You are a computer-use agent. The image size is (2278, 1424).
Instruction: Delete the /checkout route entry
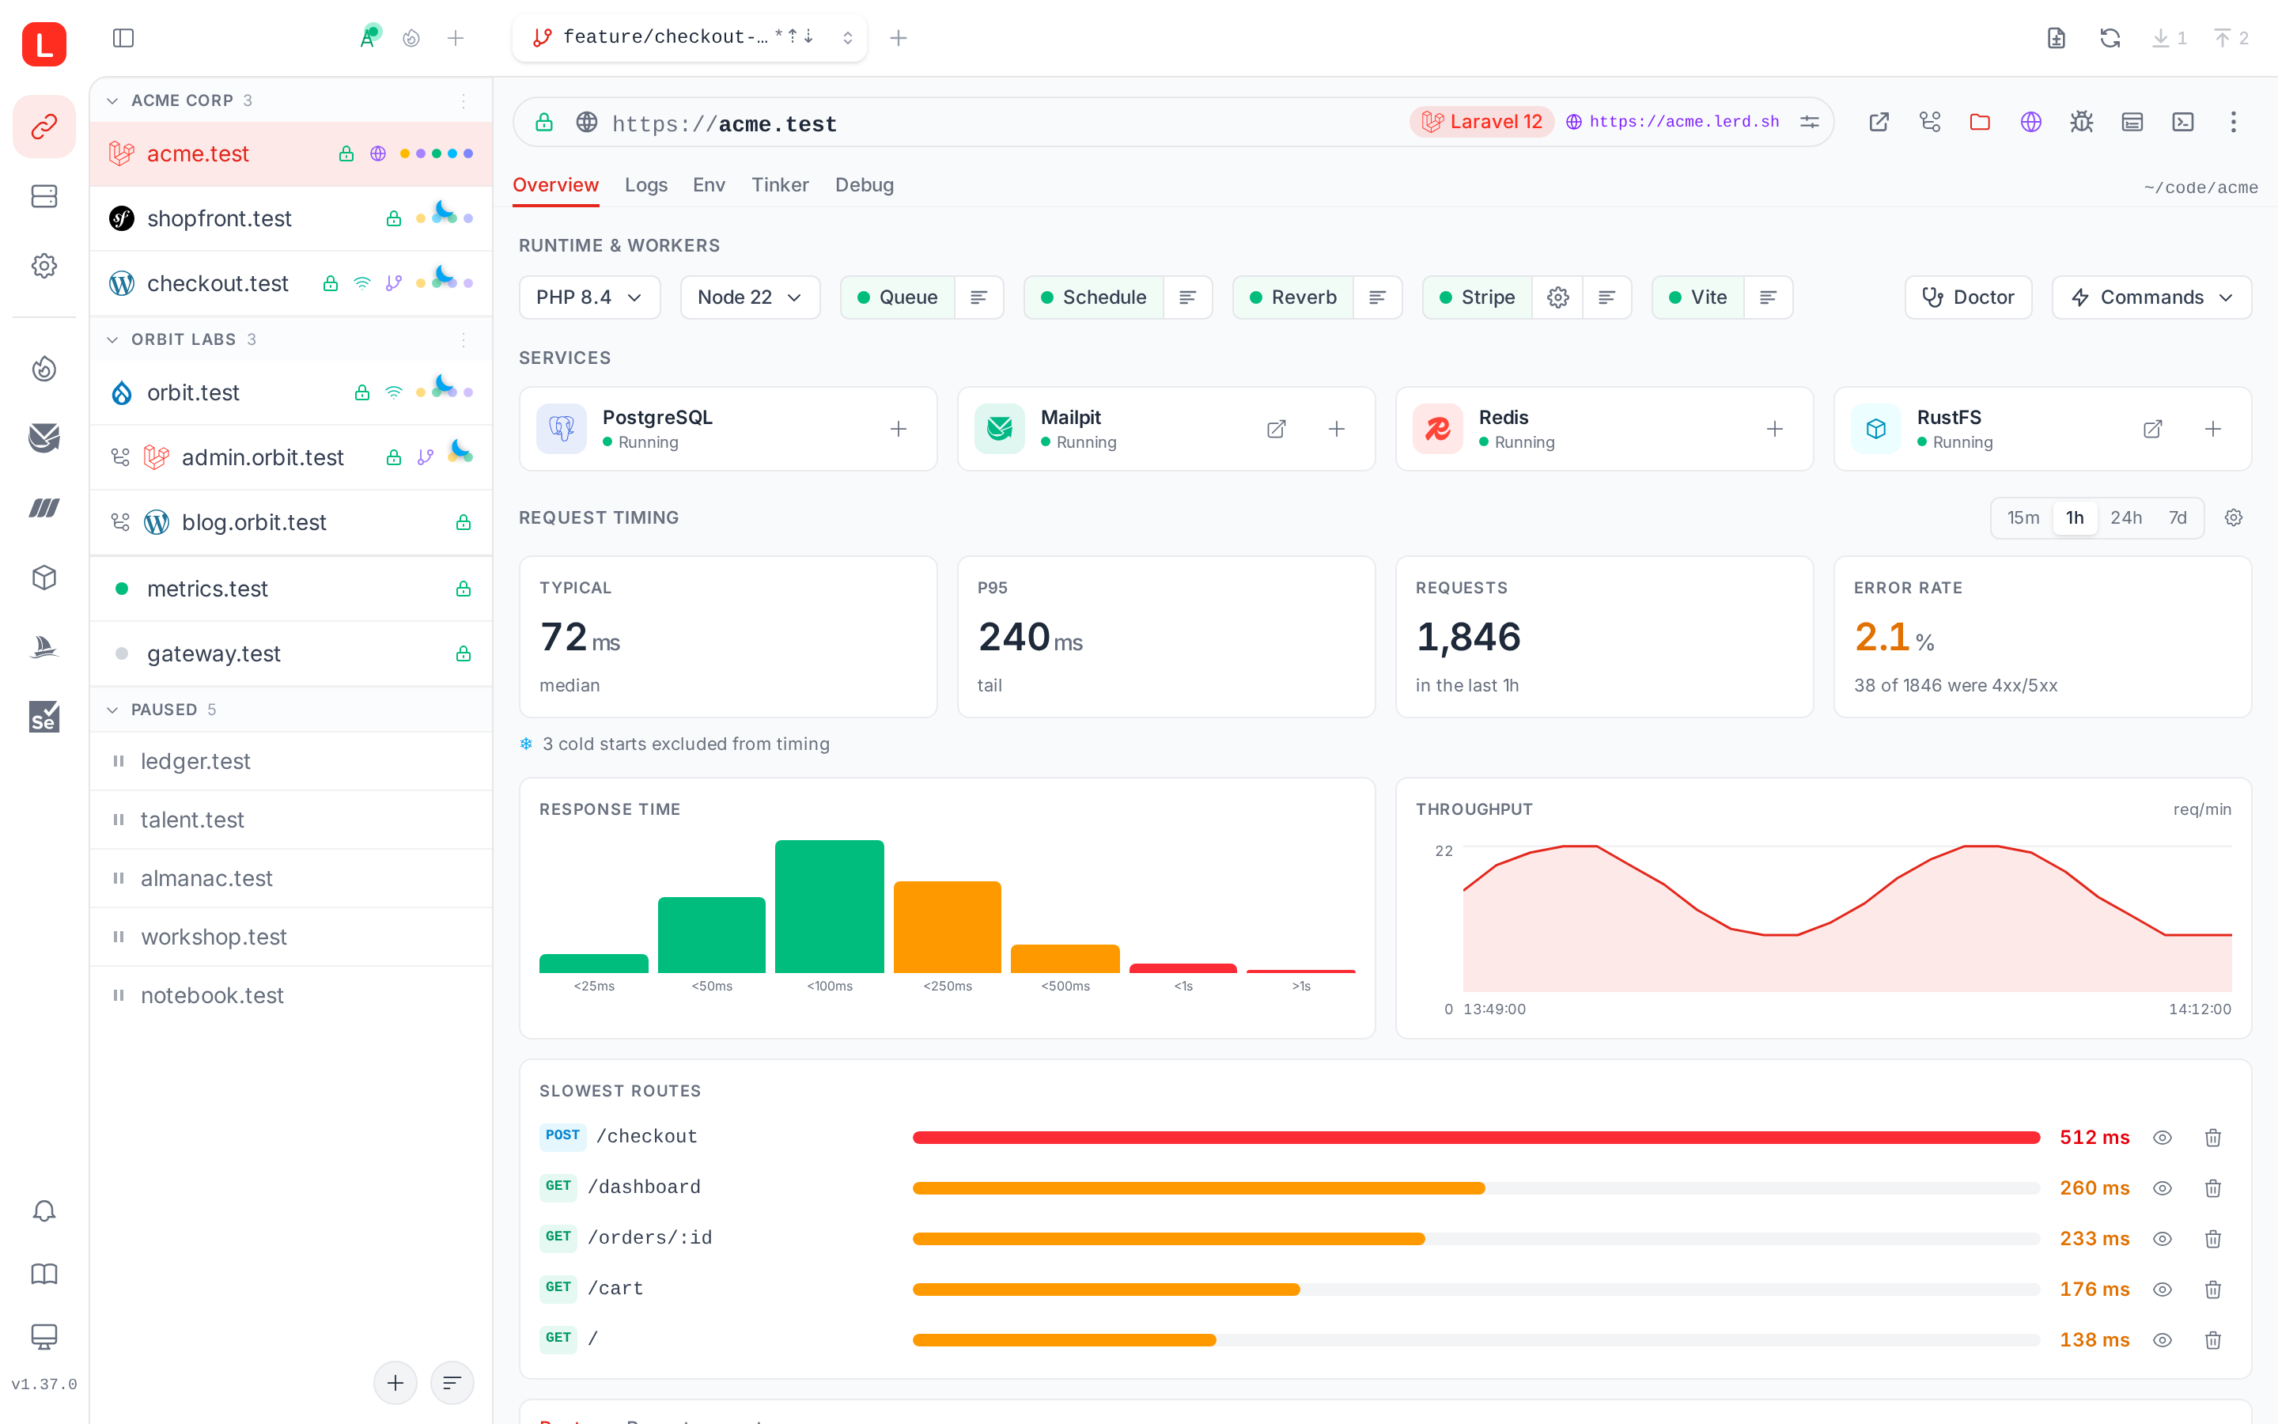click(x=2213, y=1138)
